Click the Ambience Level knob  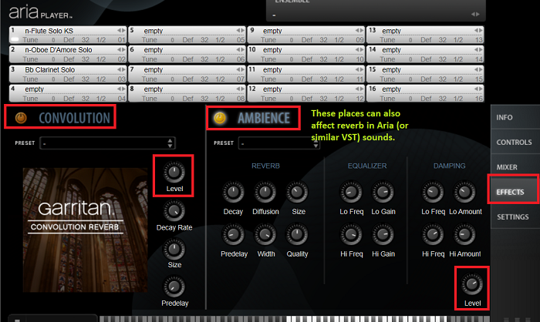coord(472,284)
